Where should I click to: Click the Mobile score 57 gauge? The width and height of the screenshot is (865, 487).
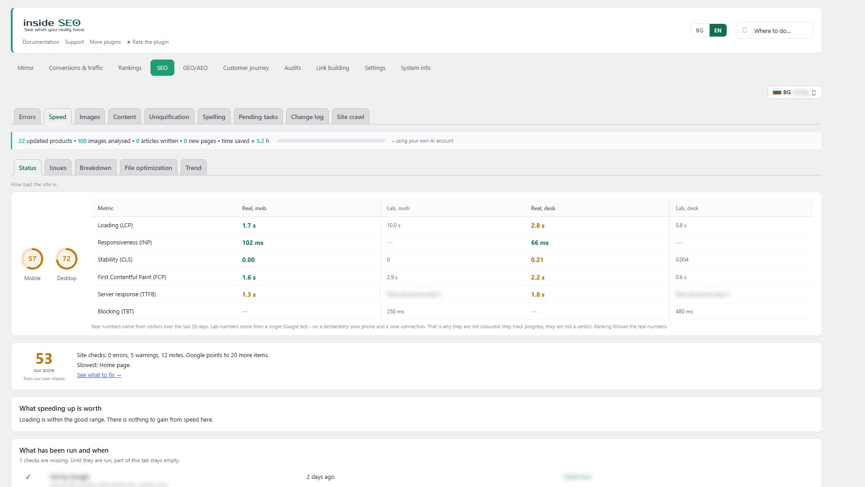point(32,259)
